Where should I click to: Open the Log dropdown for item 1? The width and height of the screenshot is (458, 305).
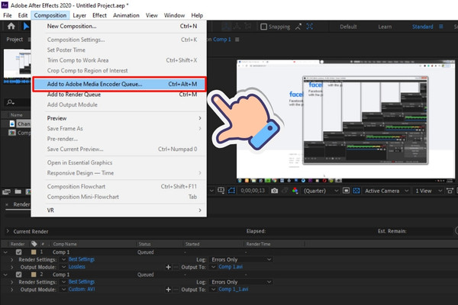tap(241, 259)
